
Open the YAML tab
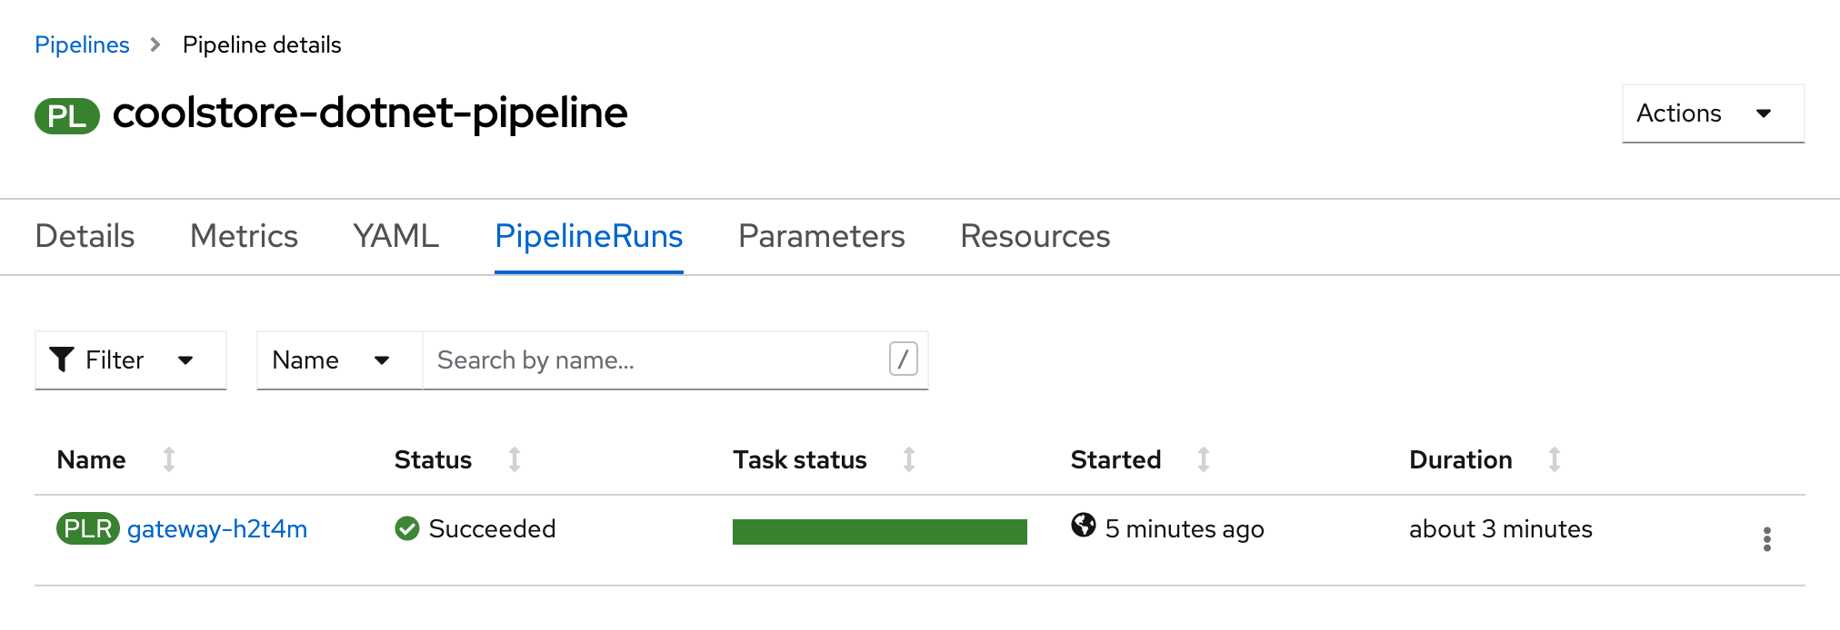coord(395,236)
